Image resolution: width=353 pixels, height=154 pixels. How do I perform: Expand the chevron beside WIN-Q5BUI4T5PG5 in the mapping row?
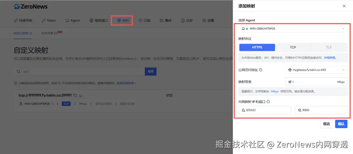(53, 104)
